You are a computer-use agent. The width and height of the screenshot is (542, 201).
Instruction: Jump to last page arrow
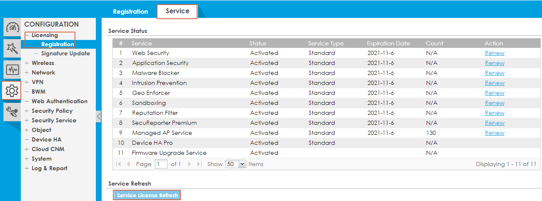click(200, 164)
